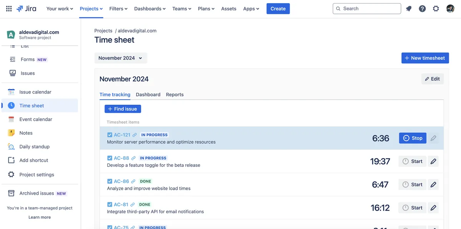Open issue link AC-86
This screenshot has width=461, height=229.
pos(121,181)
